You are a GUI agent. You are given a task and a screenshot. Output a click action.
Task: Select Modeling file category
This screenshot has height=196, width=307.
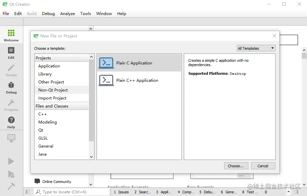pyautogui.click(x=62, y=122)
